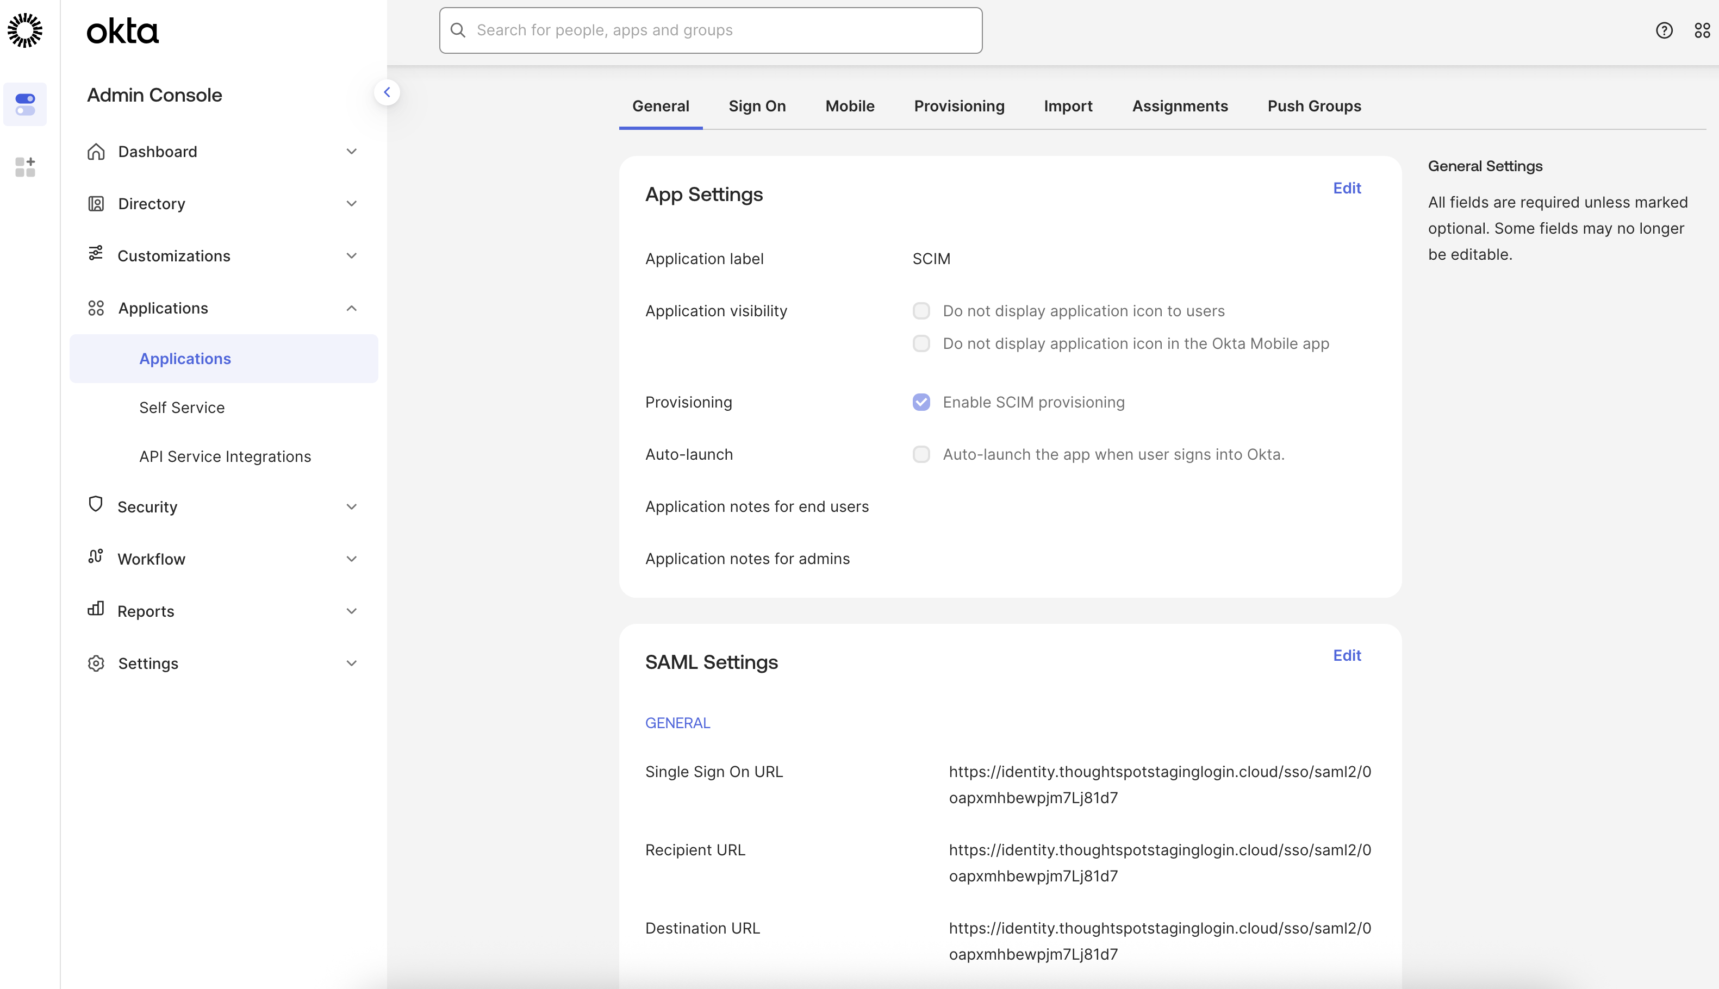Image resolution: width=1719 pixels, height=989 pixels.
Task: Open API Service Integrations
Action: (x=224, y=456)
